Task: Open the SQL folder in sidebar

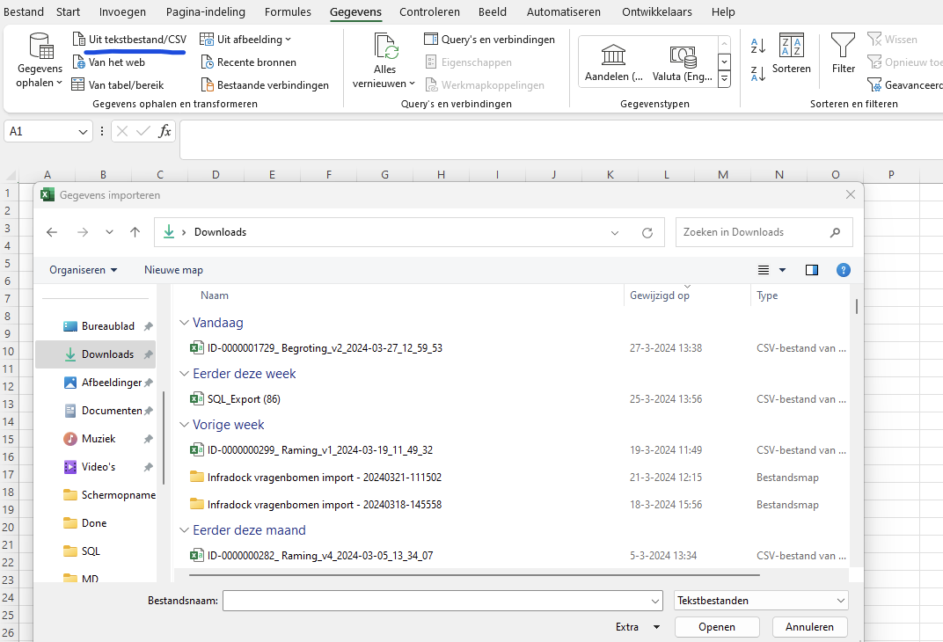Action: 82,551
